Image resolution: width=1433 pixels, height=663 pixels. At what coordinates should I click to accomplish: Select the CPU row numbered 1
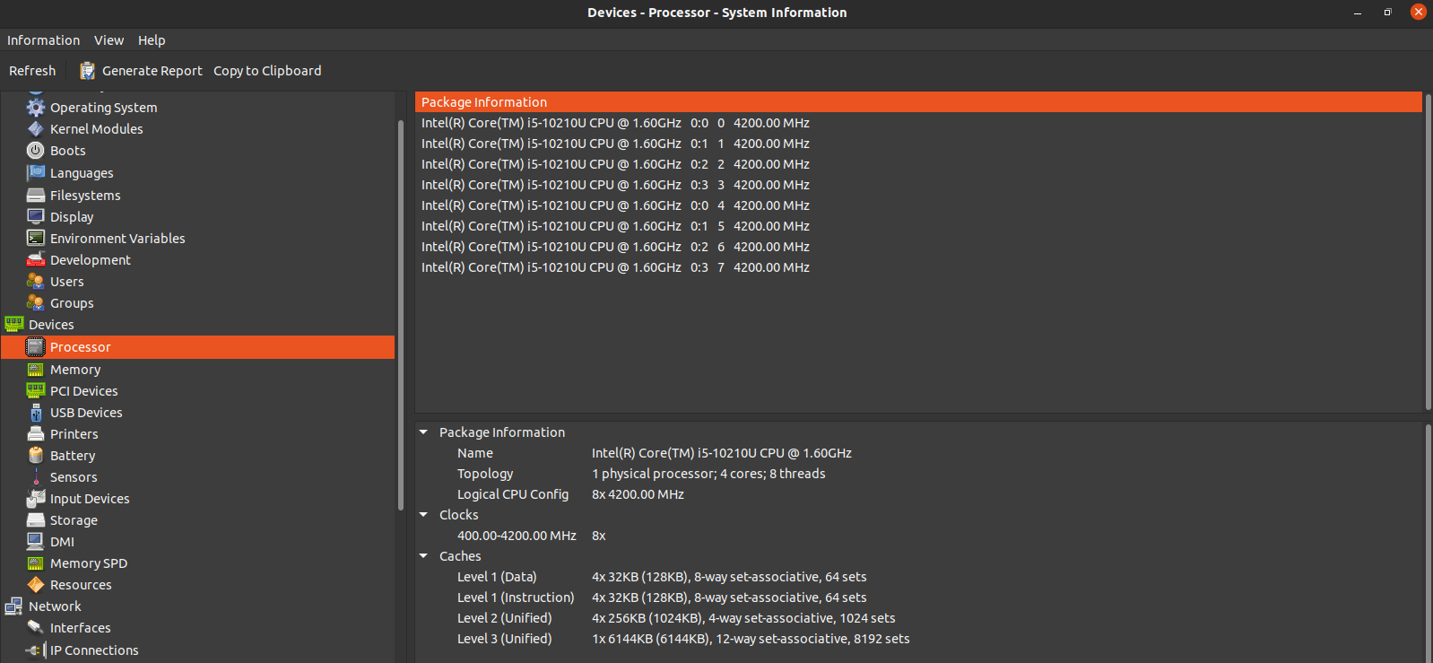918,144
